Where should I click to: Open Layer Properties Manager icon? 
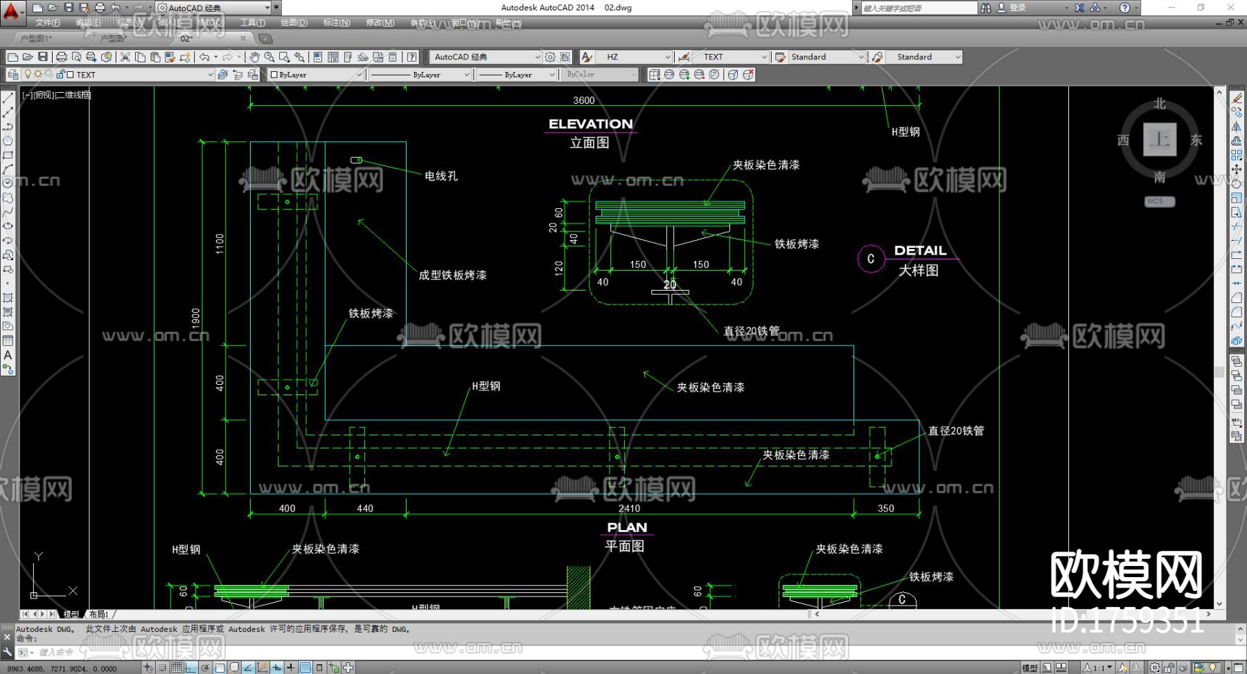pos(13,75)
